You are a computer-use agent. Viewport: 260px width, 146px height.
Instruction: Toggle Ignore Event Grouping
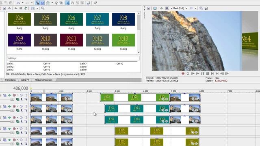[x=61, y=3]
